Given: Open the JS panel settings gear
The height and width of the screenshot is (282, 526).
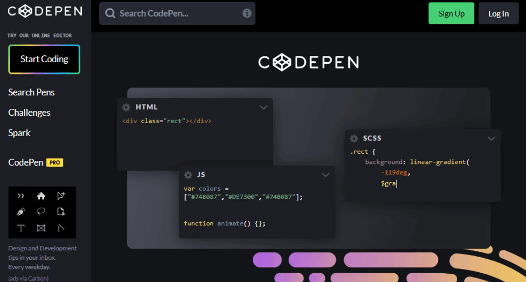Looking at the screenshot, I should (188, 175).
